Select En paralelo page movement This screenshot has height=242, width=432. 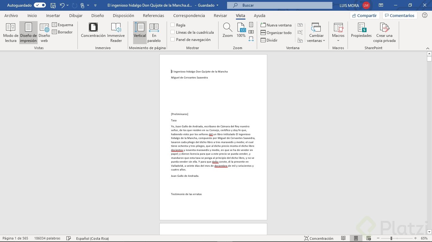point(154,32)
